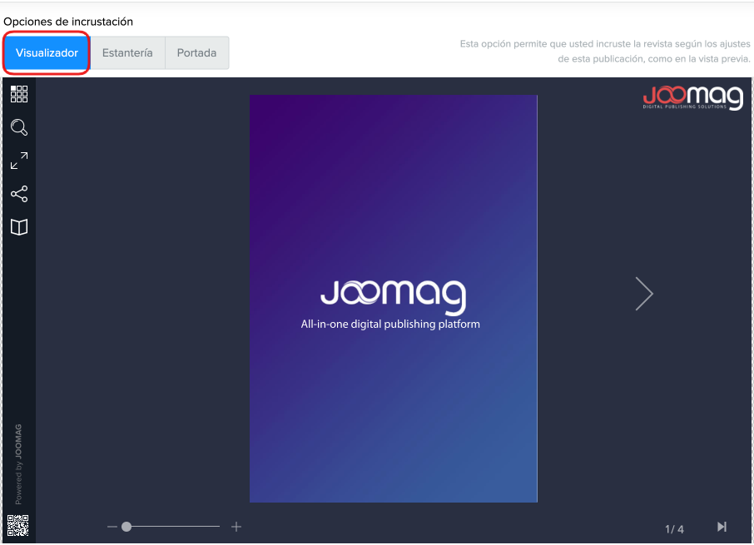Zoom out with the minus button
The height and width of the screenshot is (545, 754).
(x=112, y=527)
